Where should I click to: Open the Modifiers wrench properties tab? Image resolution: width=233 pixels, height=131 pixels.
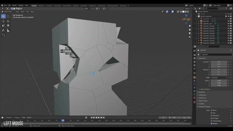(194, 81)
